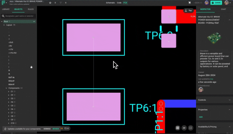Focus the designator search field
Image resolution: width=233 pixels, height=134 pixels.
click(18, 16)
